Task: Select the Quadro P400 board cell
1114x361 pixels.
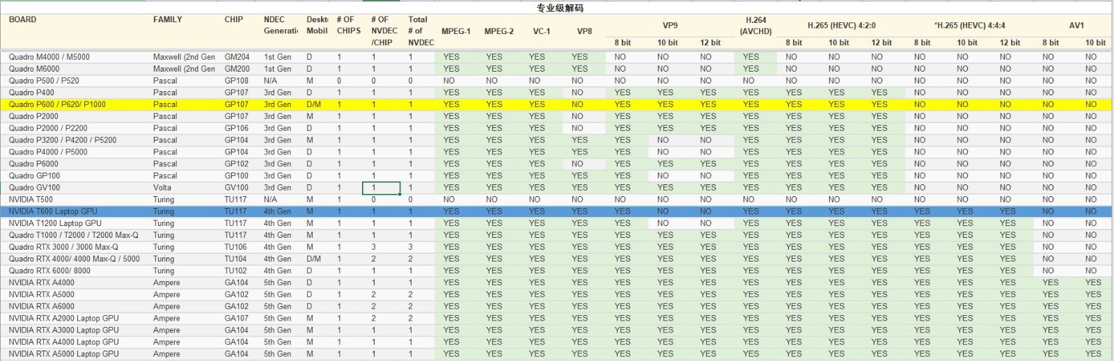Action: (x=31, y=93)
